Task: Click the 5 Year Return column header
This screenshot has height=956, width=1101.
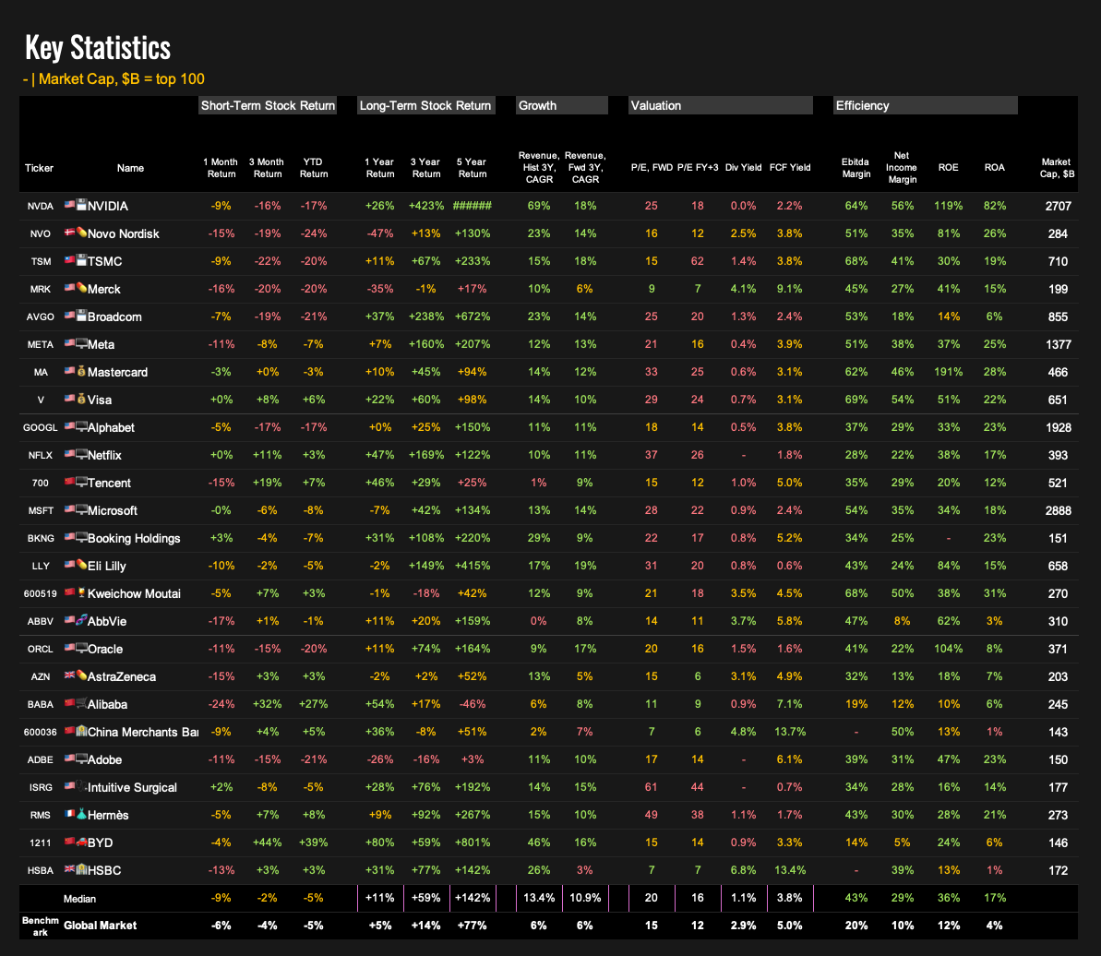Action: coord(472,168)
